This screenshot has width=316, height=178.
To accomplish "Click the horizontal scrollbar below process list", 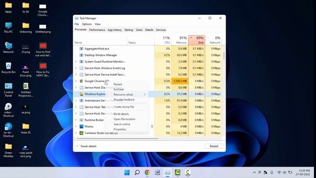I will click(118, 138).
